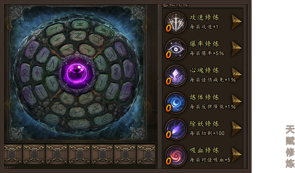Select the 炼体修炼 blue swirl icon
Screen dimensions: 295x173
[176, 103]
